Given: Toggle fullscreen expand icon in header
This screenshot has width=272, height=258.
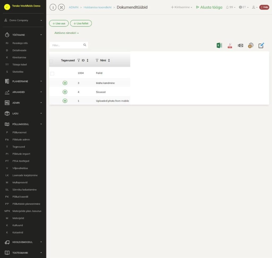Looking at the screenshot, I should (61, 7).
